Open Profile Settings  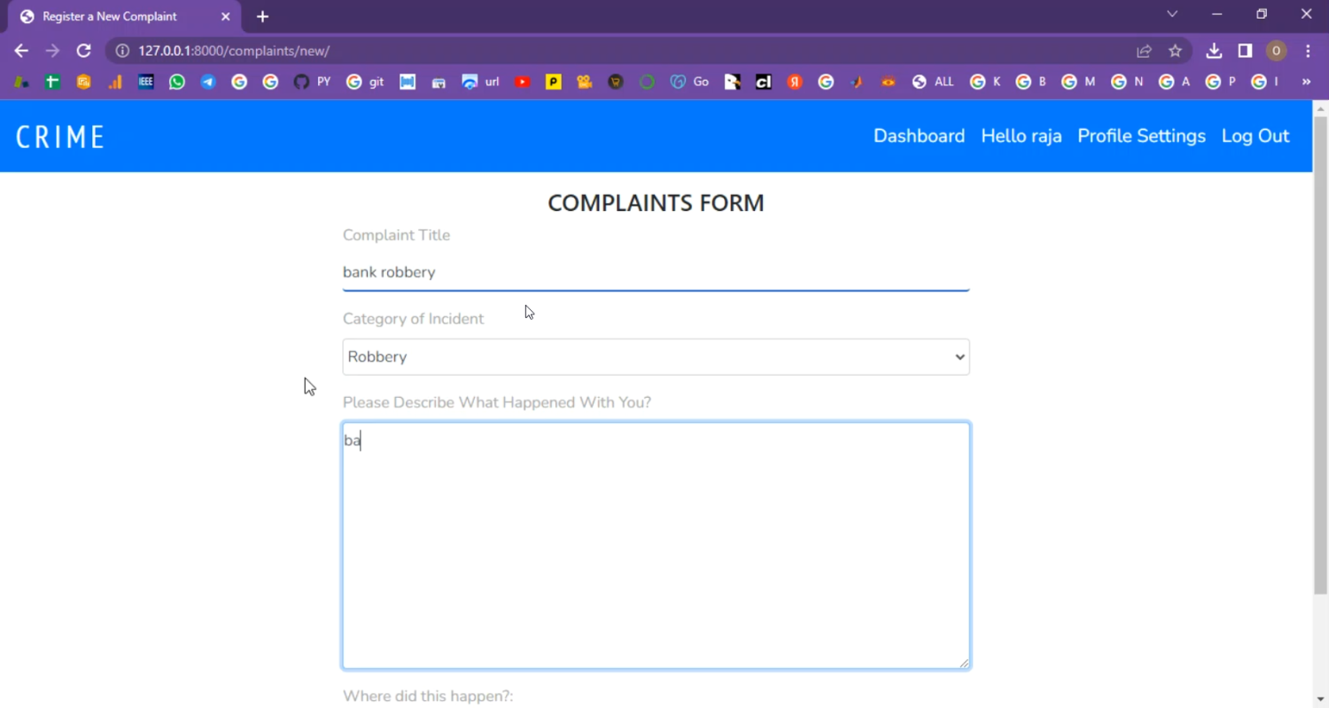point(1141,136)
